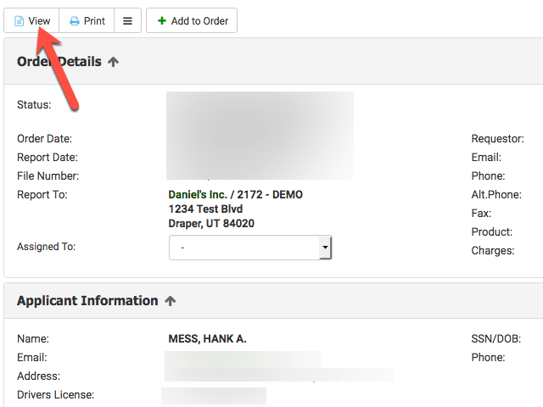Click the Applicant Information section heading
This screenshot has width=543, height=407.
coord(87,301)
